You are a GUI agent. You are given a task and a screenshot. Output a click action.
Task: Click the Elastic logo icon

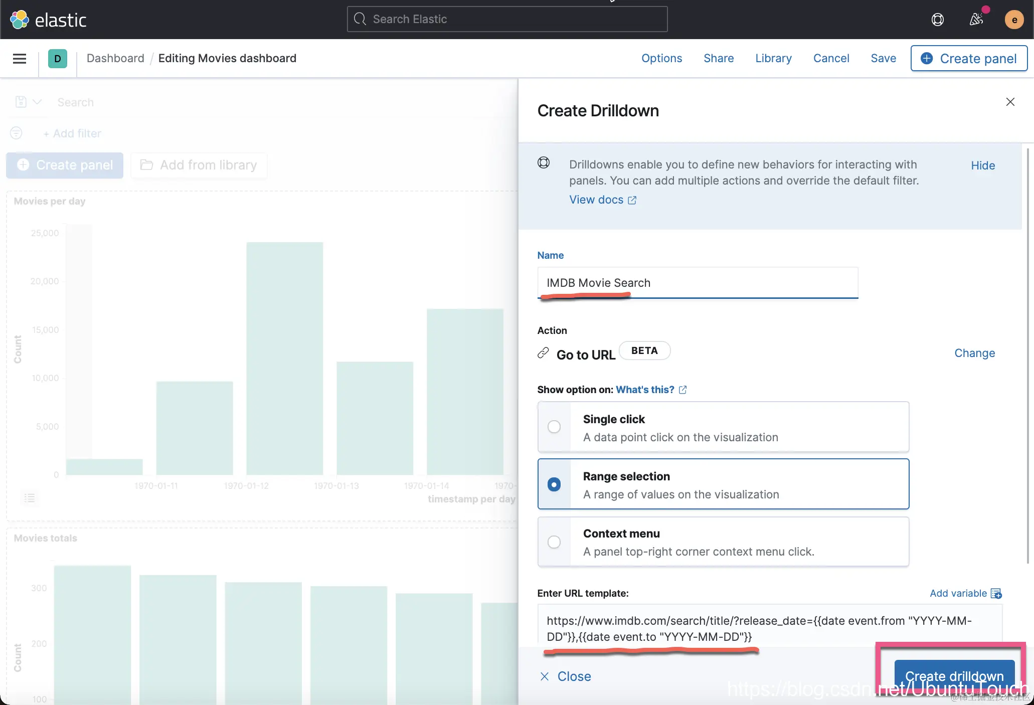20,20
